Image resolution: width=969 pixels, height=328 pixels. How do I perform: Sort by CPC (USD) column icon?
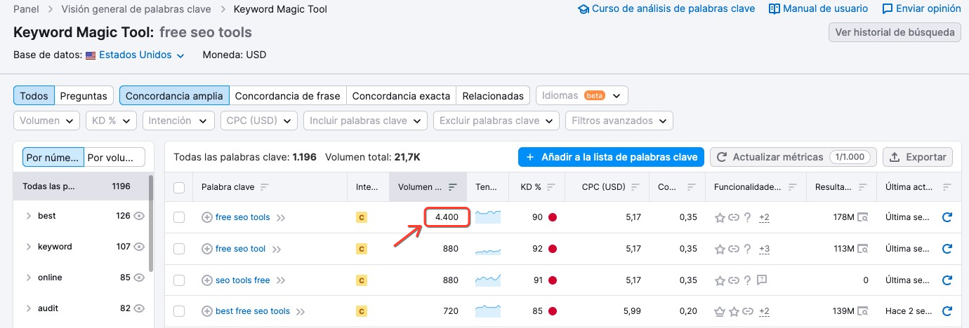tap(635, 187)
